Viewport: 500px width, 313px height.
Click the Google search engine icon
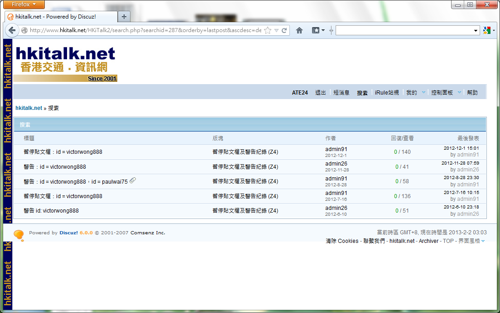point(487,30)
